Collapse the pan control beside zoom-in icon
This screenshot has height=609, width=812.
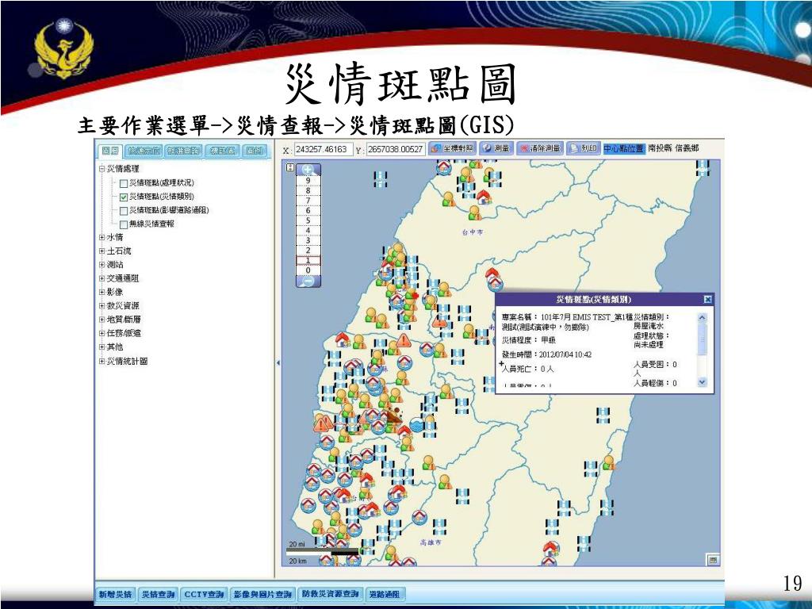[290, 168]
